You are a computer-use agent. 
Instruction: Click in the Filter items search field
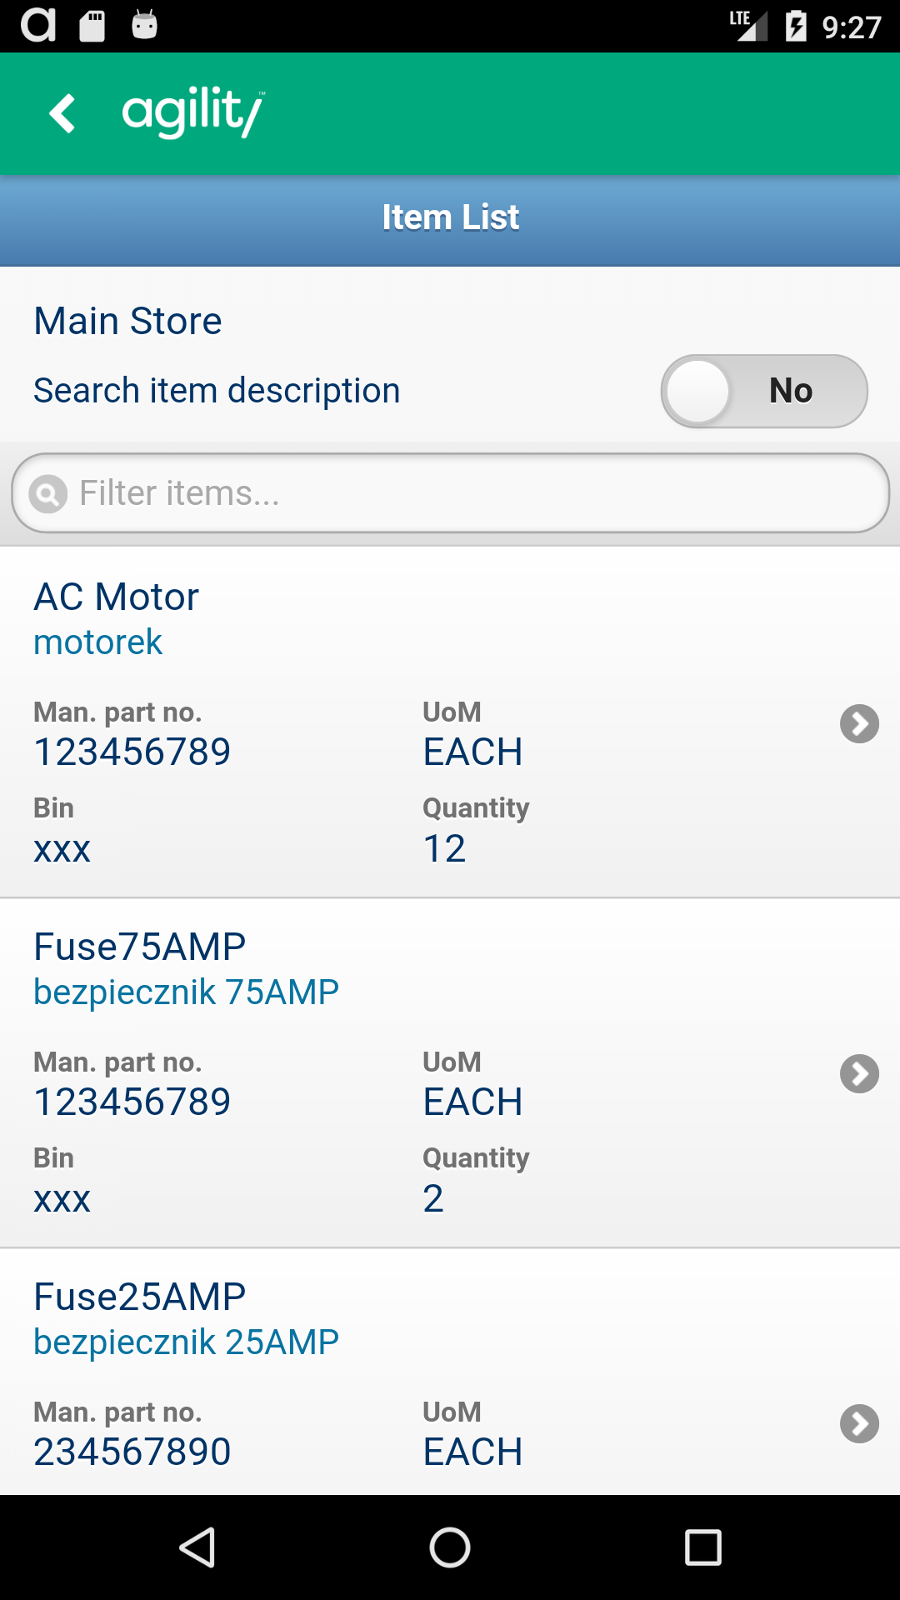pyautogui.click(x=467, y=493)
